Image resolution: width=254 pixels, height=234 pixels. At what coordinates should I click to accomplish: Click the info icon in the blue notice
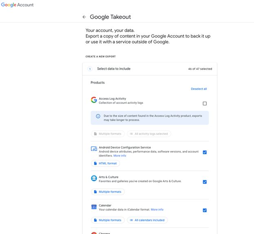98,116
